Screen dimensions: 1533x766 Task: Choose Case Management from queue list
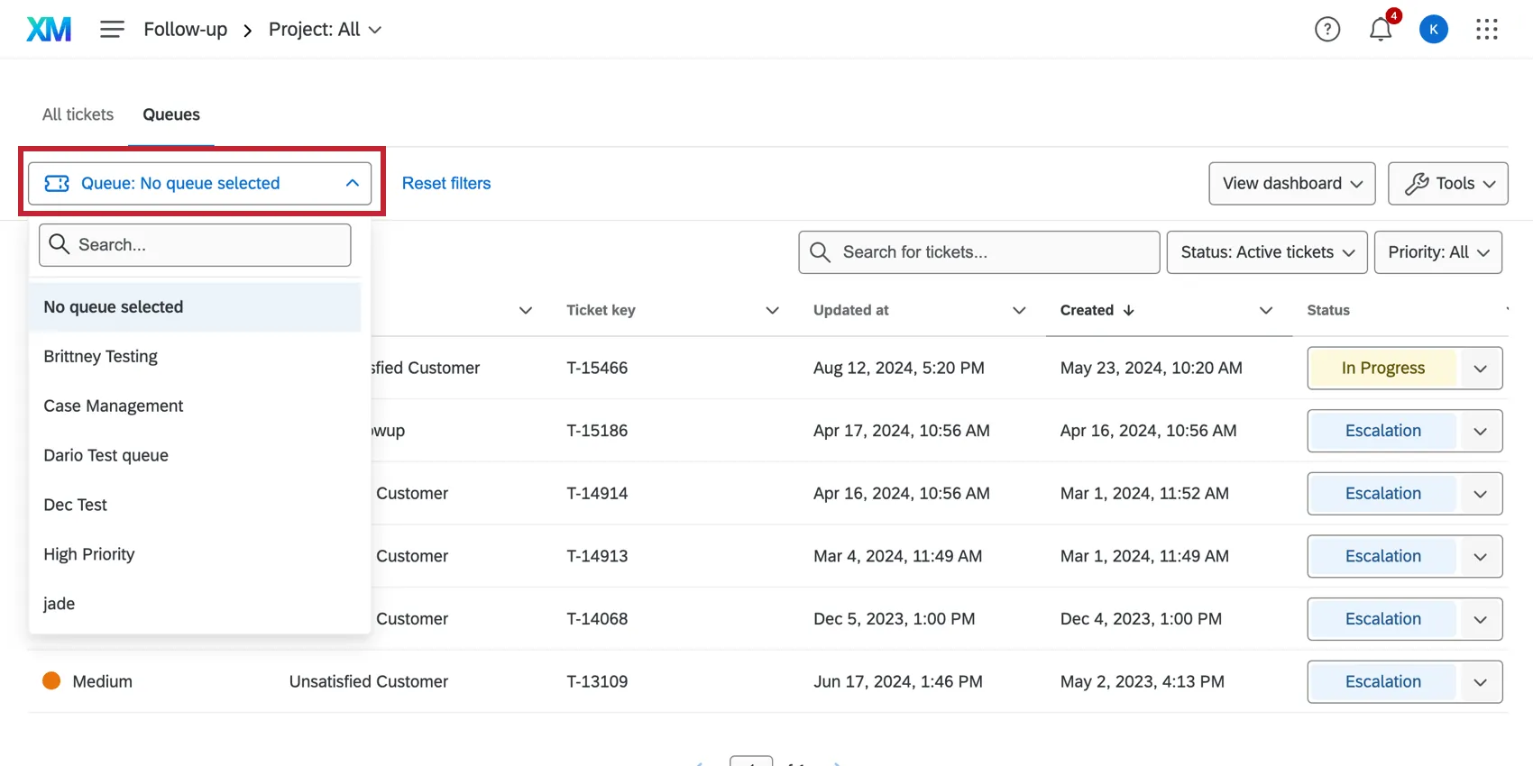click(114, 406)
